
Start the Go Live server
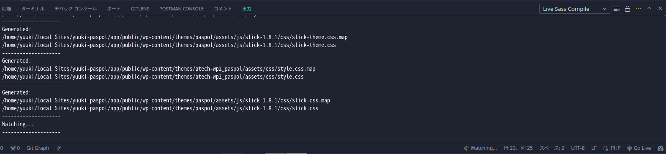point(639,148)
